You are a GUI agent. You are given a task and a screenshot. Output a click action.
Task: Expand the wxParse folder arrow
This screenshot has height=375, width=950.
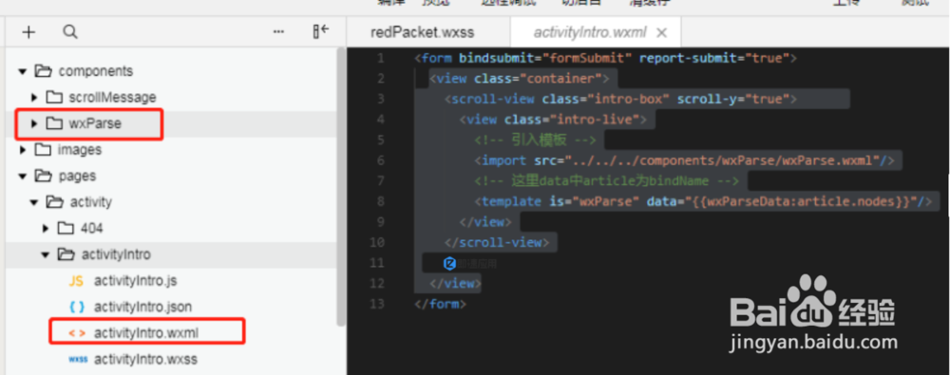click(x=34, y=123)
